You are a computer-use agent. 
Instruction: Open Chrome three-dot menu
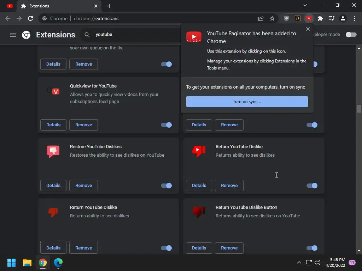pyautogui.click(x=354, y=18)
